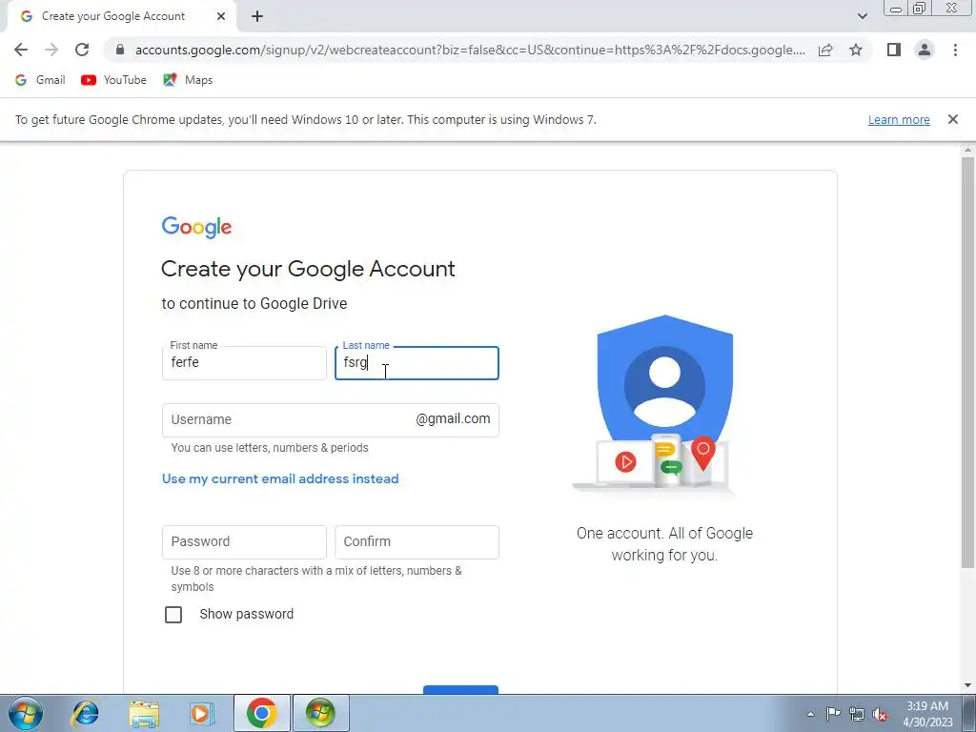Click the lock icon in the address bar
976x732 pixels.
pos(120,50)
